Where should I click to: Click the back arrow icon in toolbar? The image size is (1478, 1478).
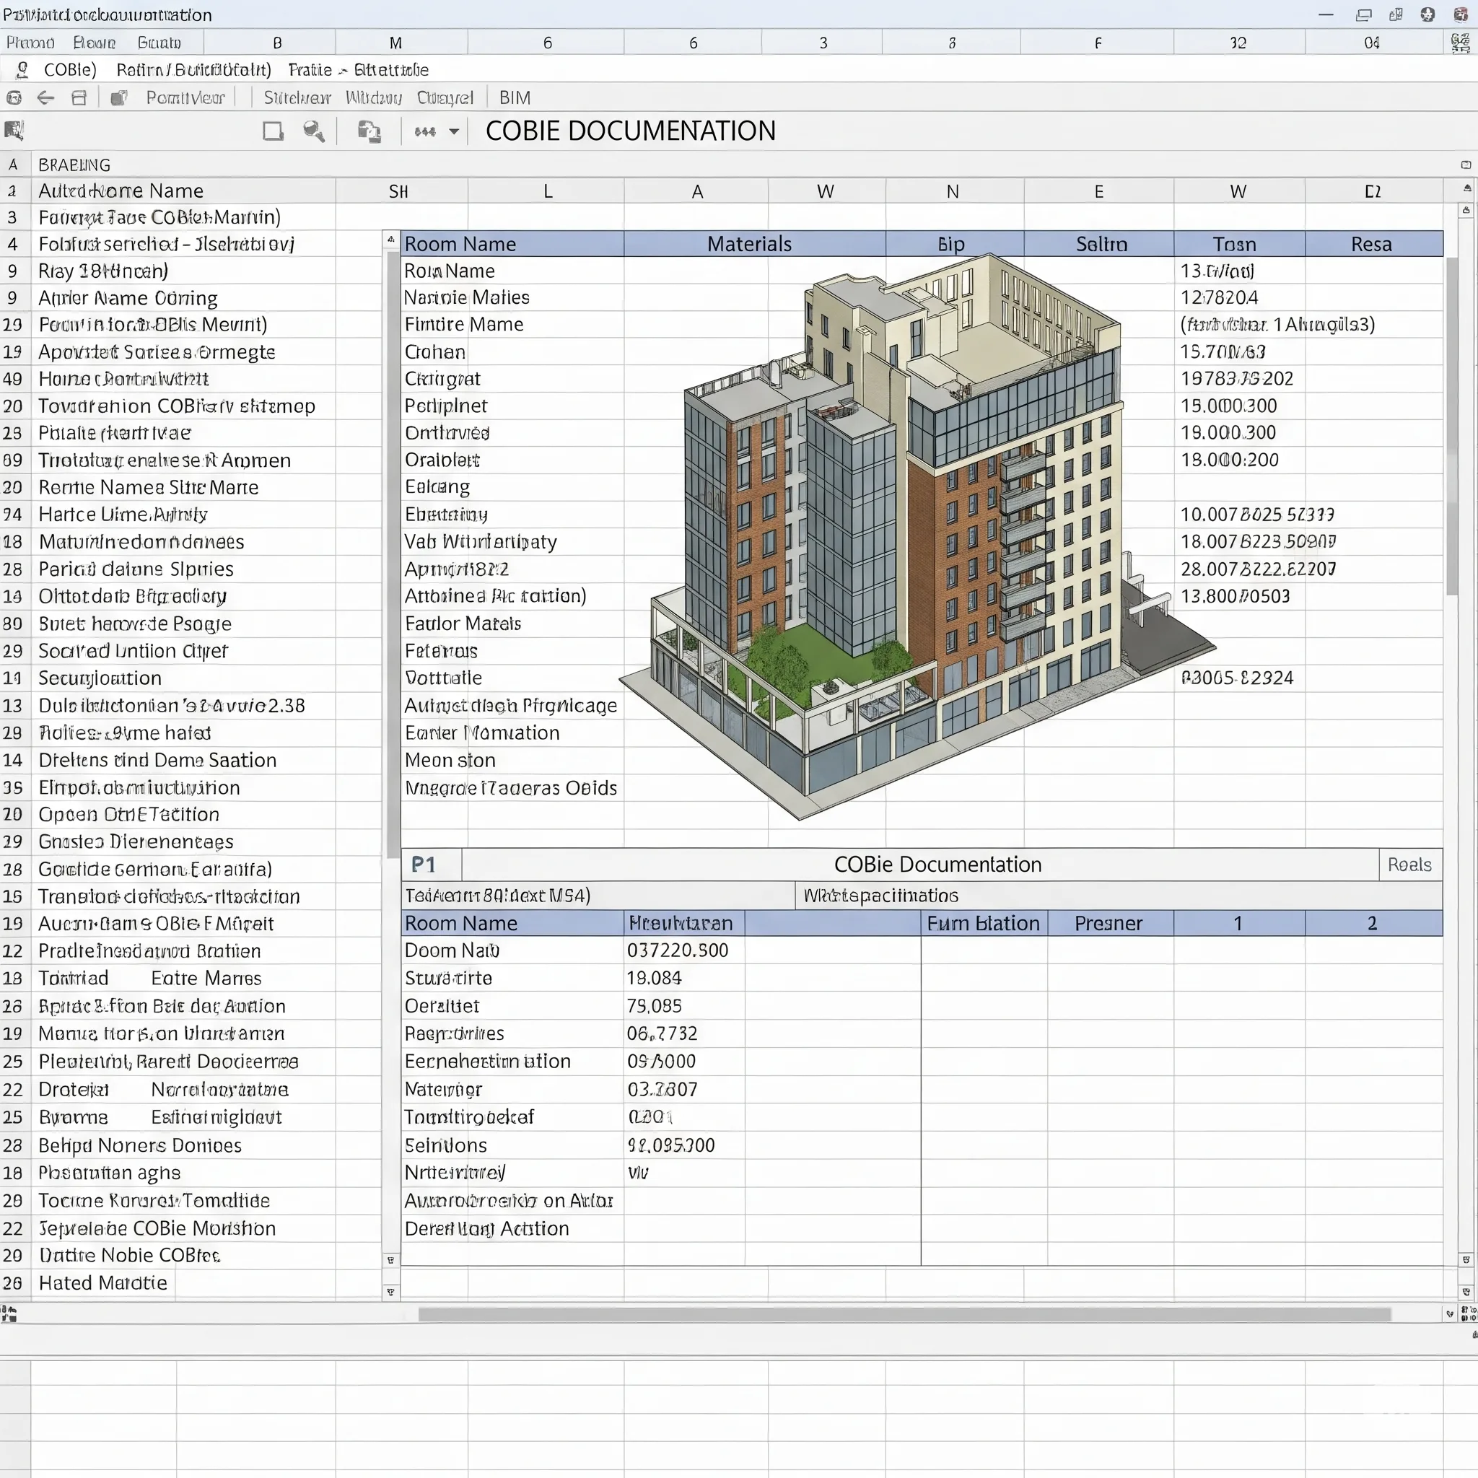(46, 98)
